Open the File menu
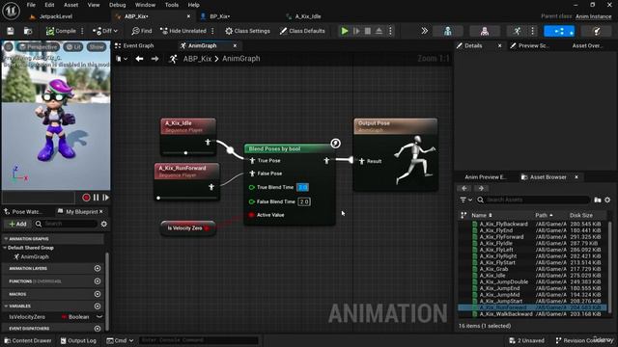Screen dimensions: 618x347 [31, 5]
